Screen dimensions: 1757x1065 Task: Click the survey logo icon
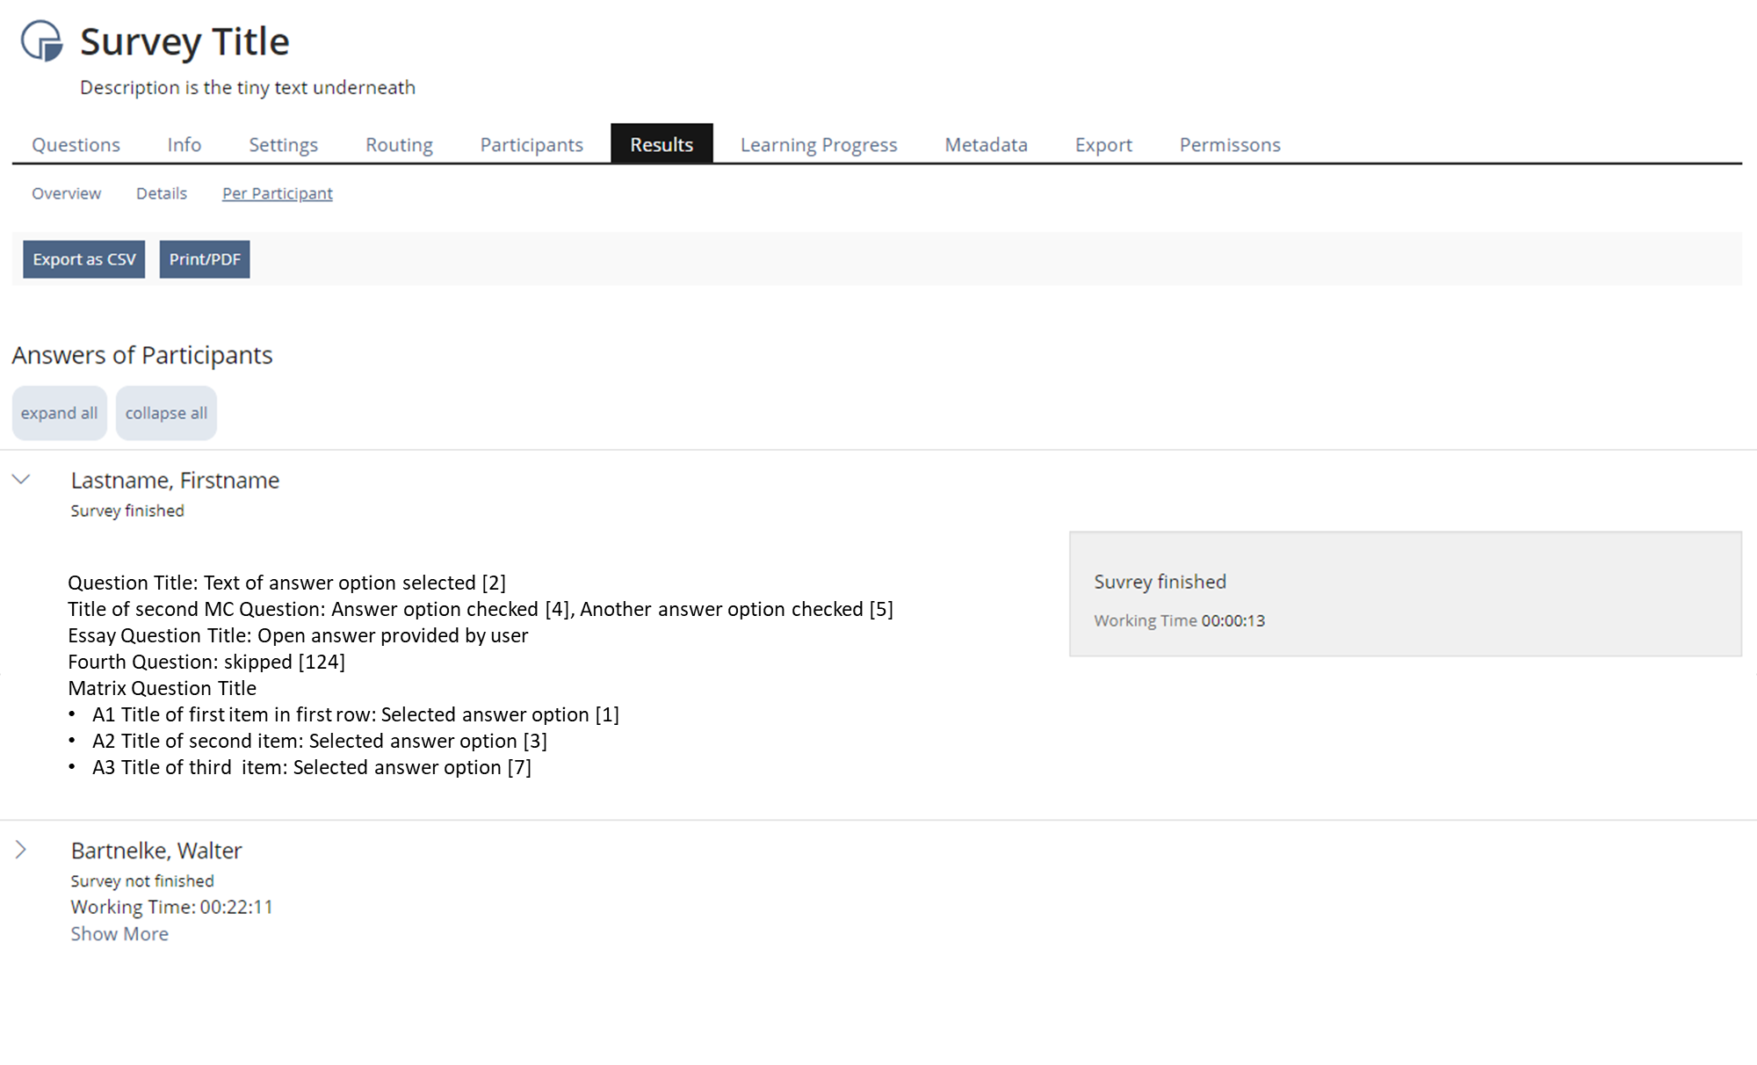(x=41, y=41)
